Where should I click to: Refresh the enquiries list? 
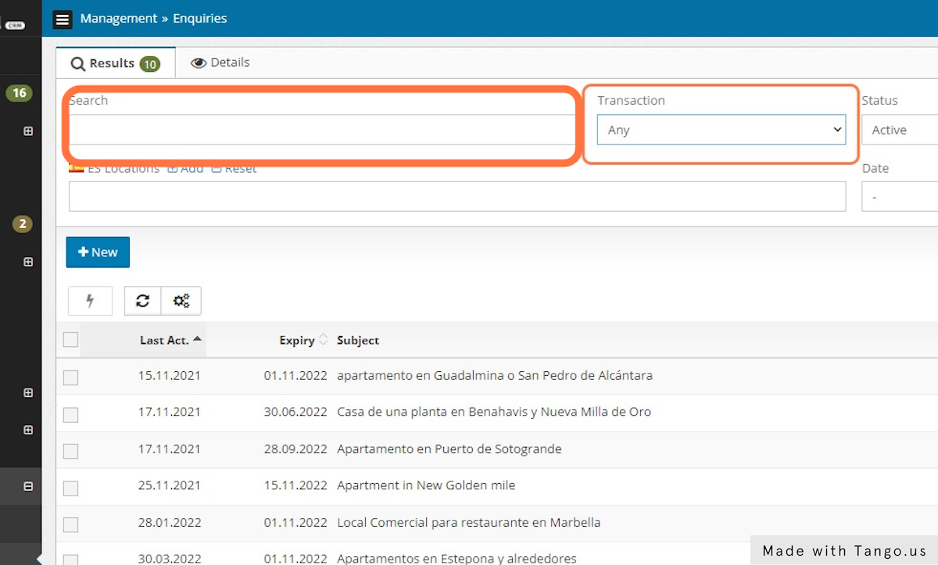pyautogui.click(x=142, y=300)
